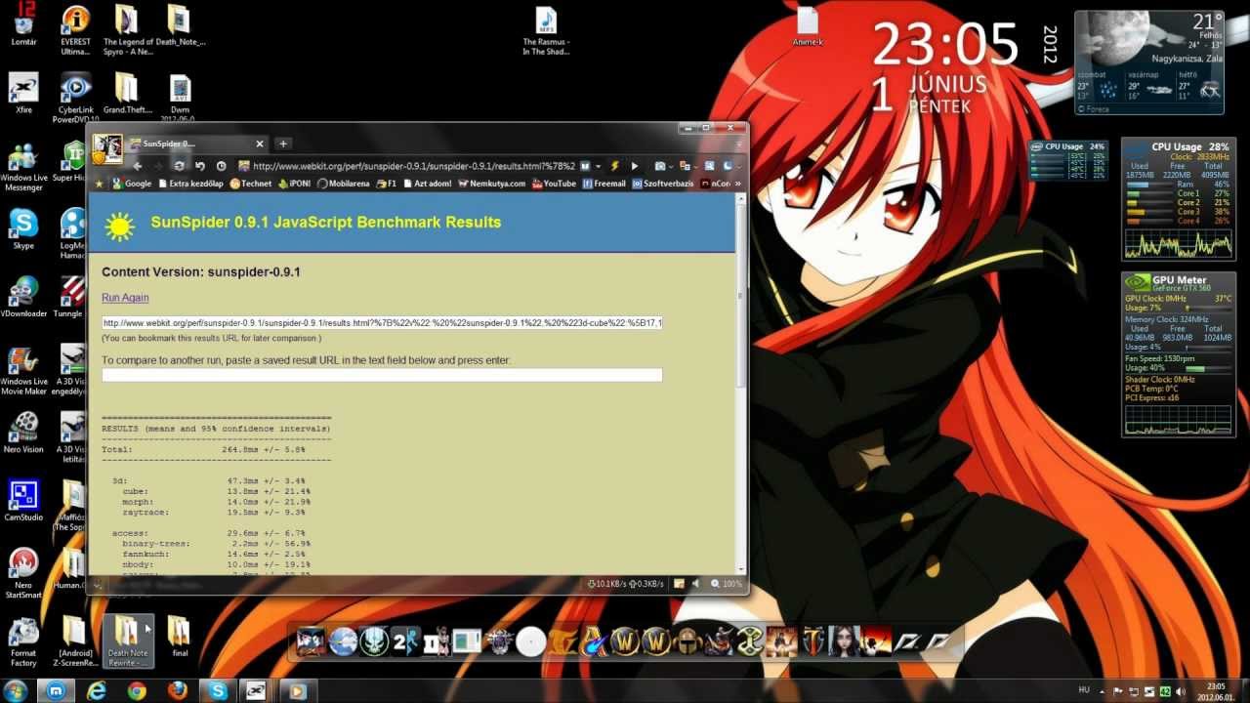Click the browser status bar speaker icon
Image resolution: width=1250 pixels, height=703 pixels.
(x=695, y=584)
